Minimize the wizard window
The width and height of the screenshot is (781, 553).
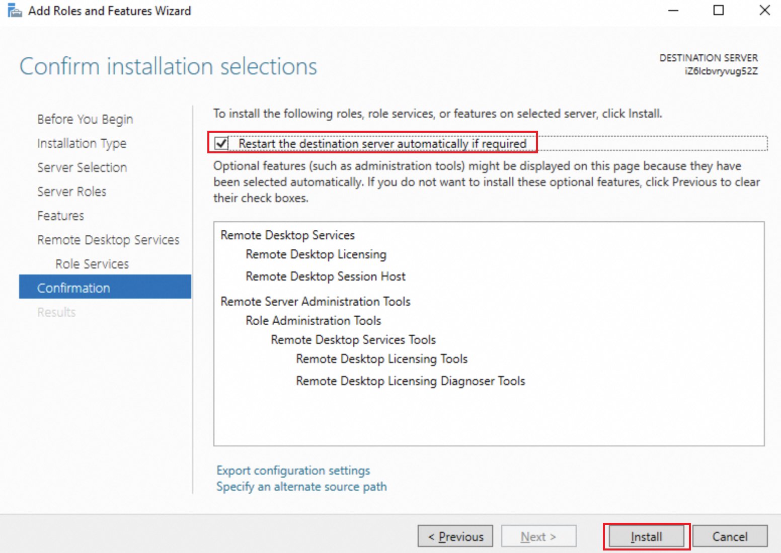pos(673,11)
